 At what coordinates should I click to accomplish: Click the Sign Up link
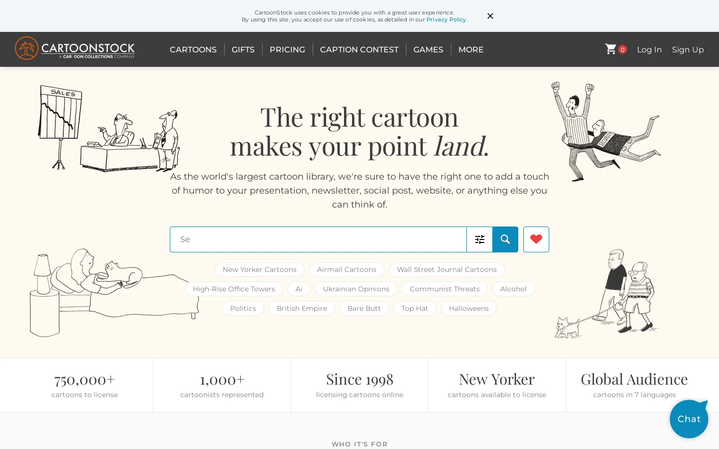[x=688, y=49]
